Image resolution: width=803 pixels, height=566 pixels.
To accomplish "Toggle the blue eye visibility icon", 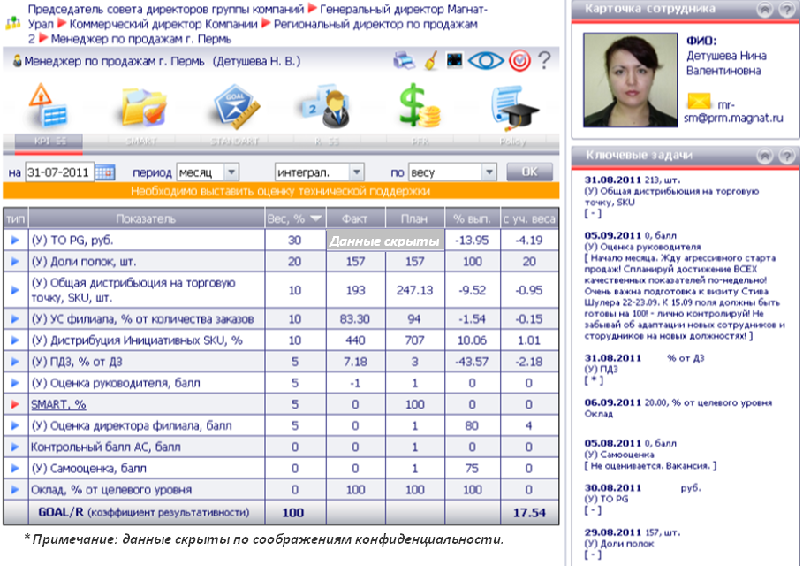I will point(486,61).
